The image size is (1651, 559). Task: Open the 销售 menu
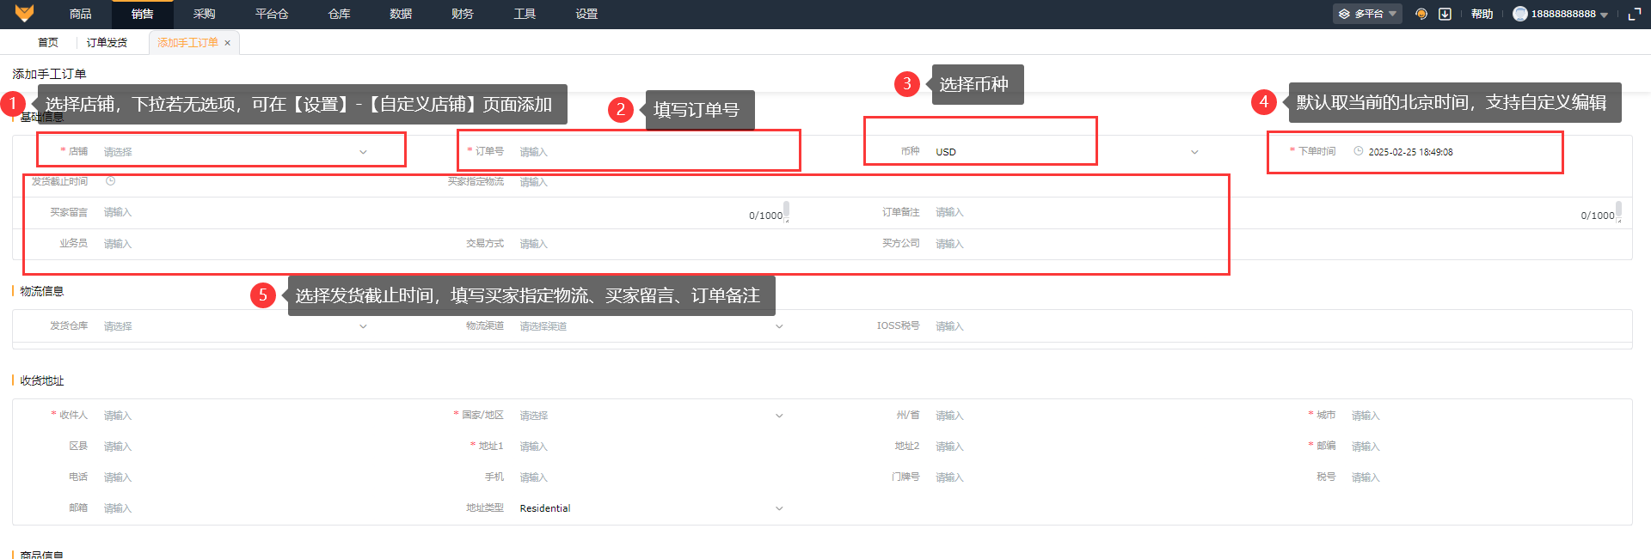click(x=143, y=14)
